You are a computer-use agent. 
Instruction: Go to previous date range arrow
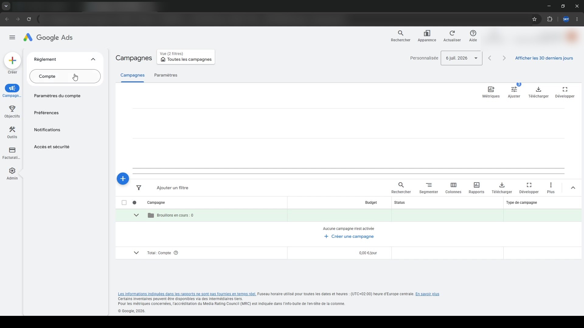490,58
